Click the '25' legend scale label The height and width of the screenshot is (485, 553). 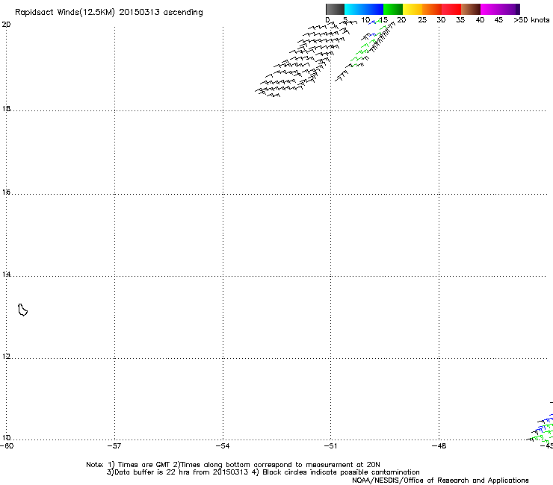click(x=422, y=19)
